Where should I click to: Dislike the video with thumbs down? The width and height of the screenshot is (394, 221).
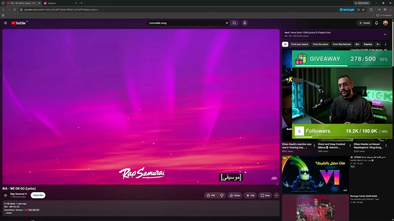[x=222, y=196]
